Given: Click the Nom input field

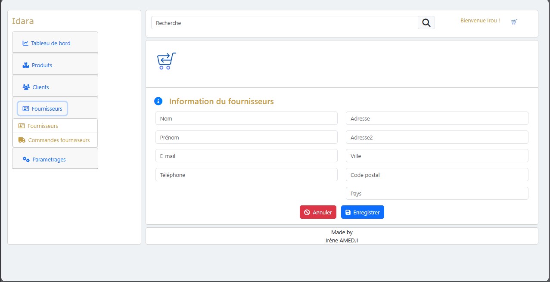Looking at the screenshot, I should coord(246,118).
